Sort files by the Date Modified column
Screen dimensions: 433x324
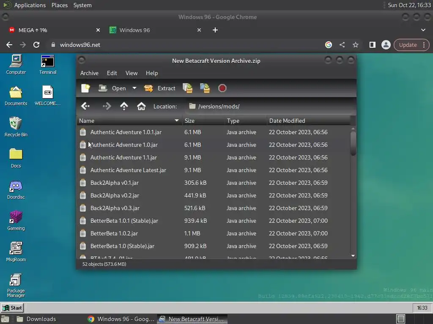[308, 121]
